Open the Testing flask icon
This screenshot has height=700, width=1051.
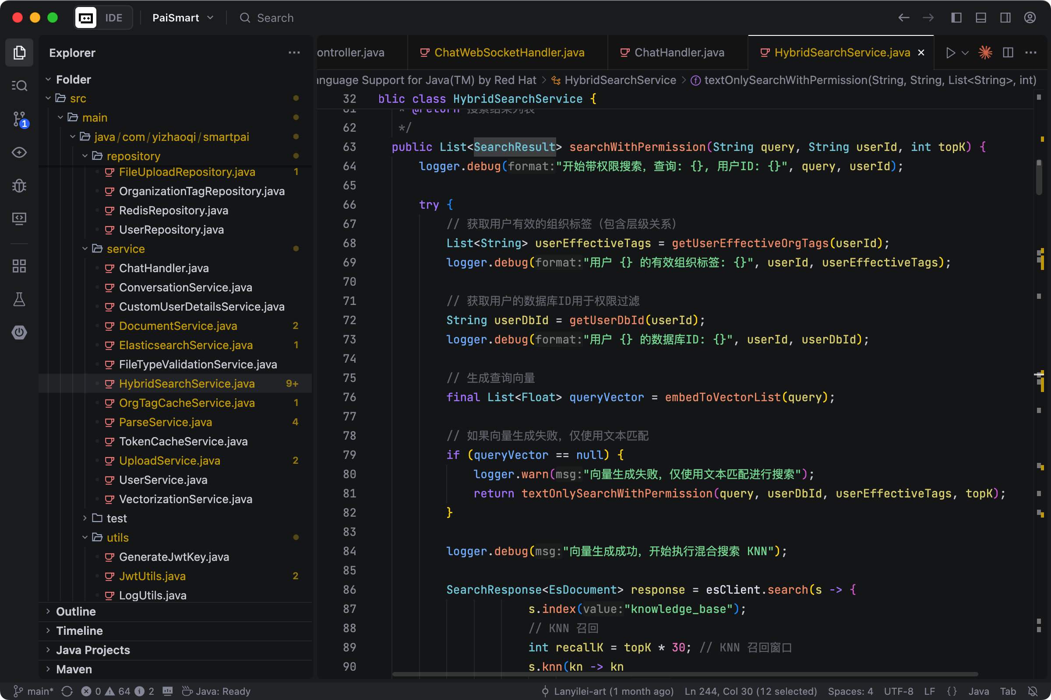19,299
